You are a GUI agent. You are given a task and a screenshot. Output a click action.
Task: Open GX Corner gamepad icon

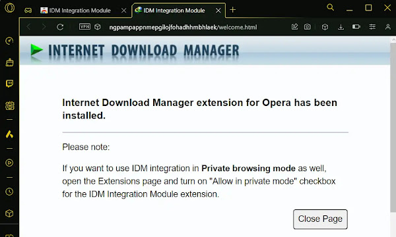[28, 11]
